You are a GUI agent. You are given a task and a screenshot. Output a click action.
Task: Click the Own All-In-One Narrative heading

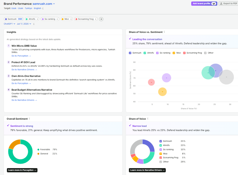pos(26,76)
